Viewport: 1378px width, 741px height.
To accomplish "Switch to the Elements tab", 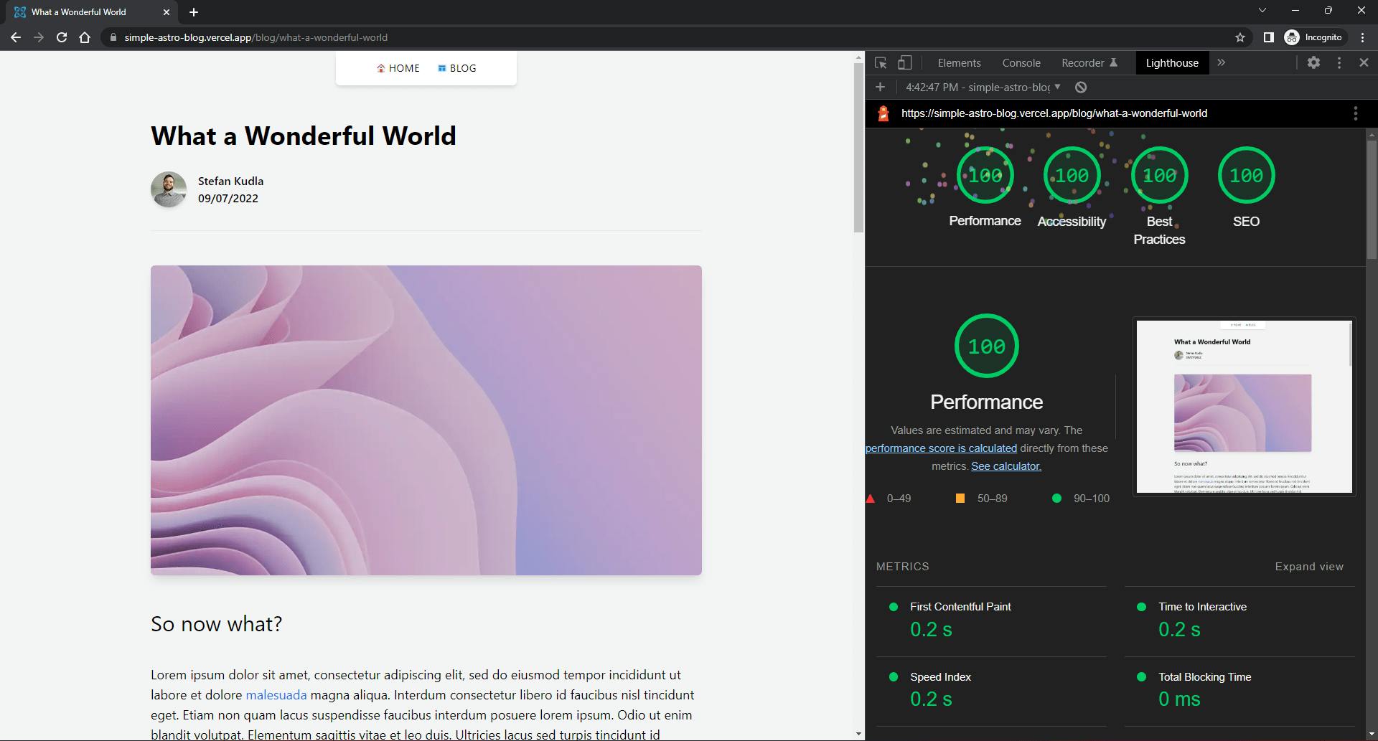I will click(x=959, y=63).
